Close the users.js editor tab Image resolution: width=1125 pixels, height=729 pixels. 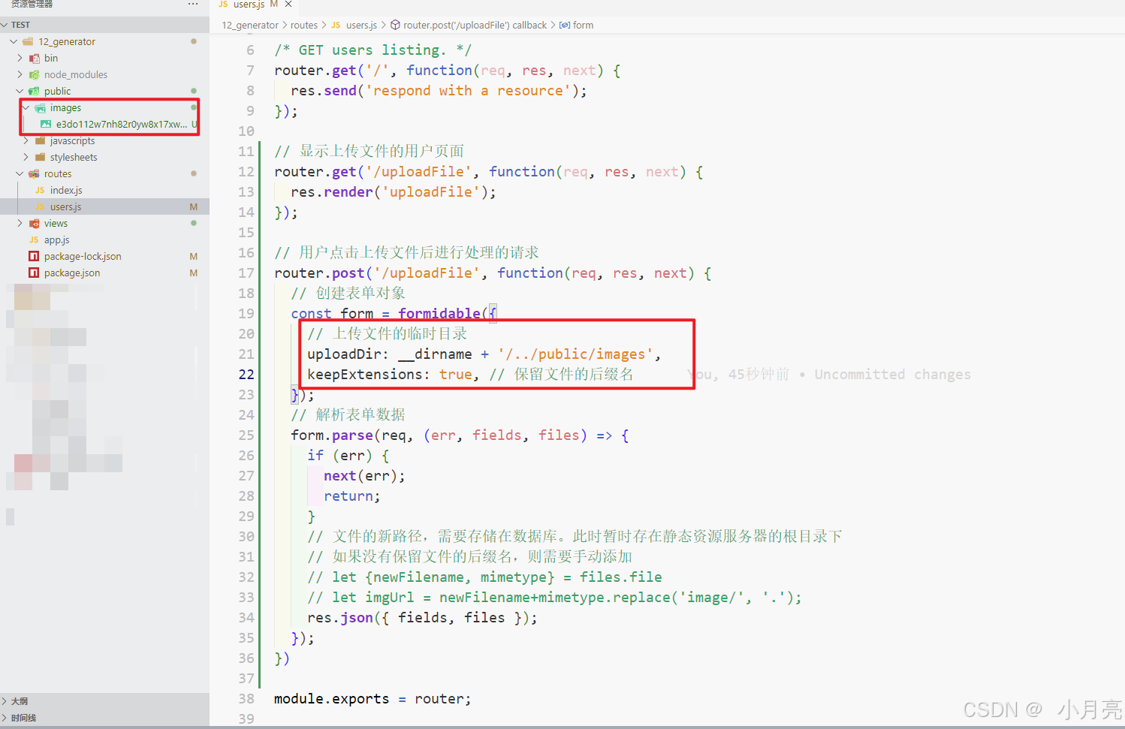tap(288, 5)
